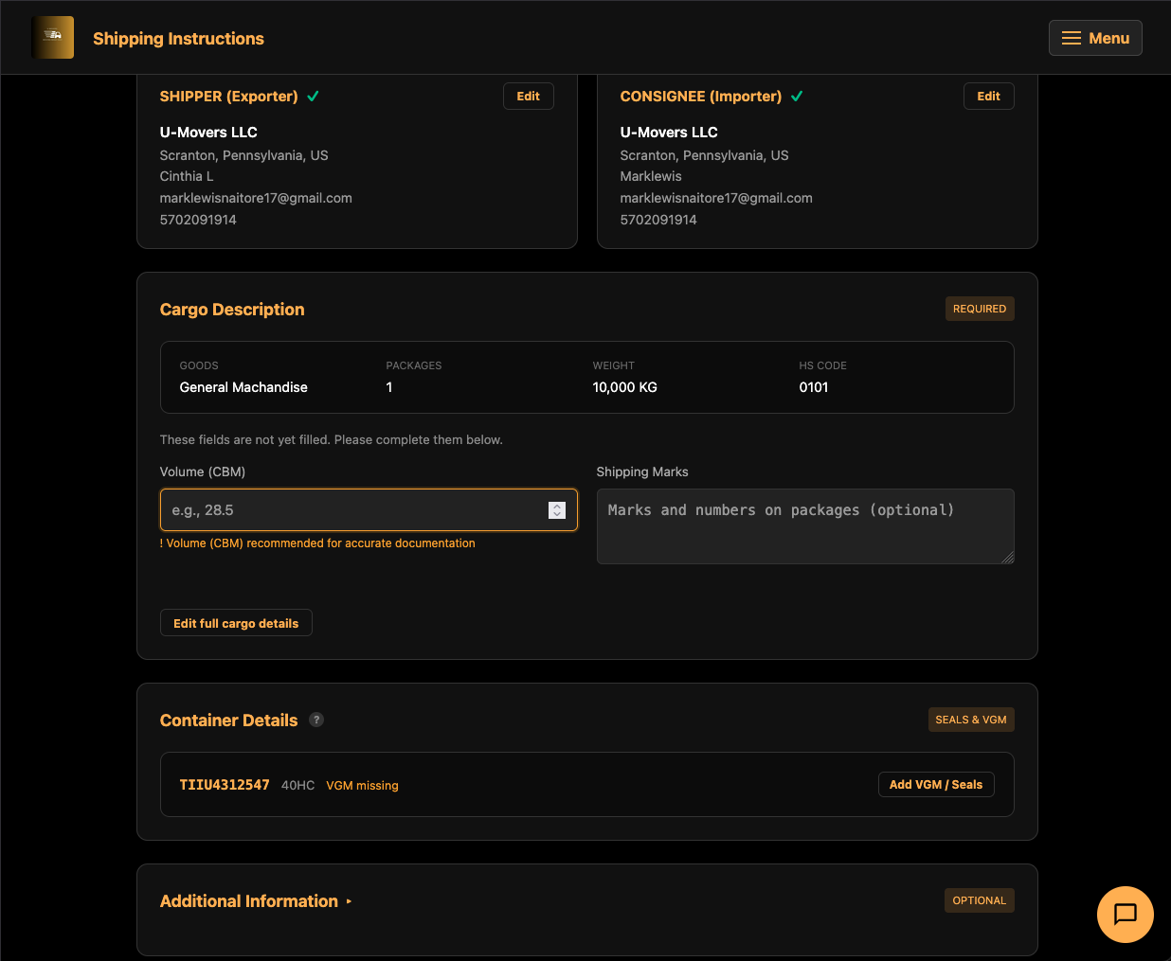Image resolution: width=1171 pixels, height=961 pixels.
Task: Click the SEALS & VGM badge
Action: 971,720
